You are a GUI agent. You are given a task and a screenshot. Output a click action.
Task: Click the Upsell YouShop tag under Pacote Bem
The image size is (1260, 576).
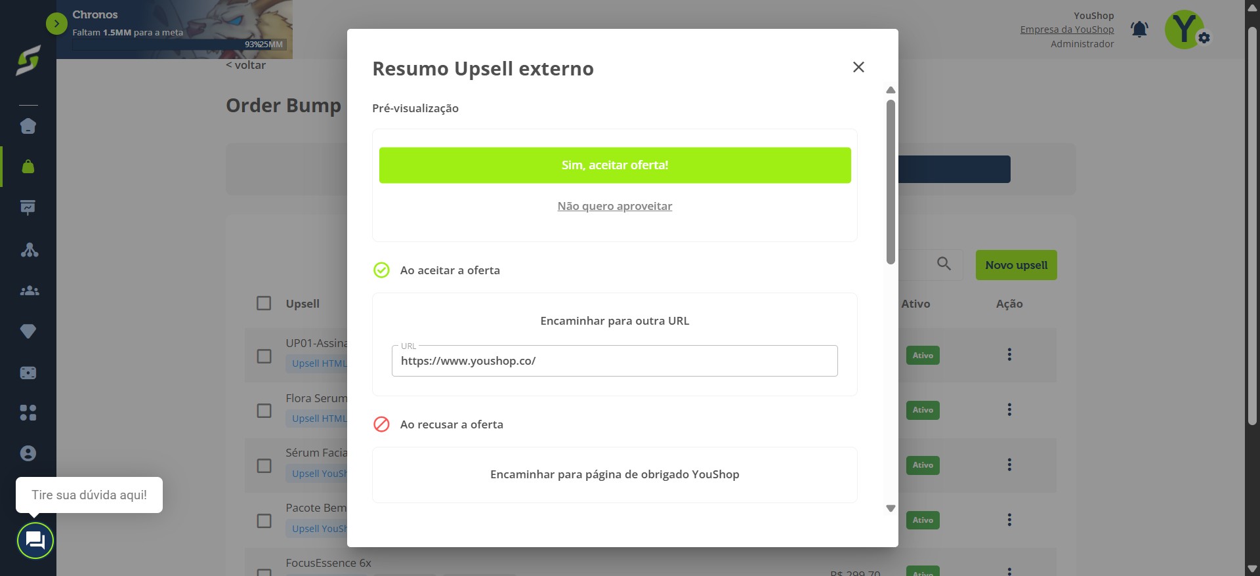click(317, 529)
